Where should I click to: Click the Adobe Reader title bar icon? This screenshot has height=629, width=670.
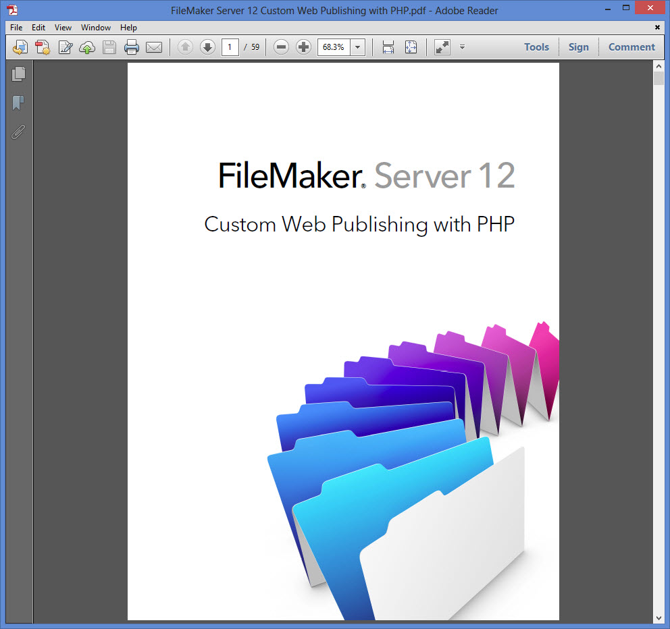coord(12,9)
